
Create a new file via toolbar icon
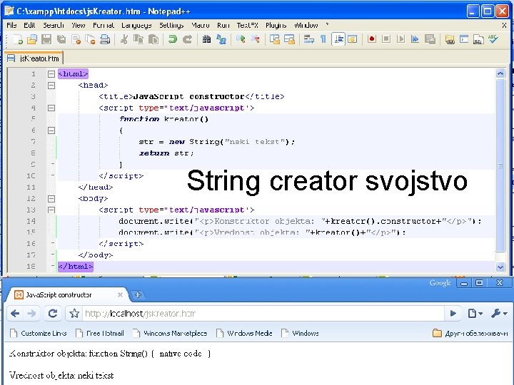coord(17,40)
